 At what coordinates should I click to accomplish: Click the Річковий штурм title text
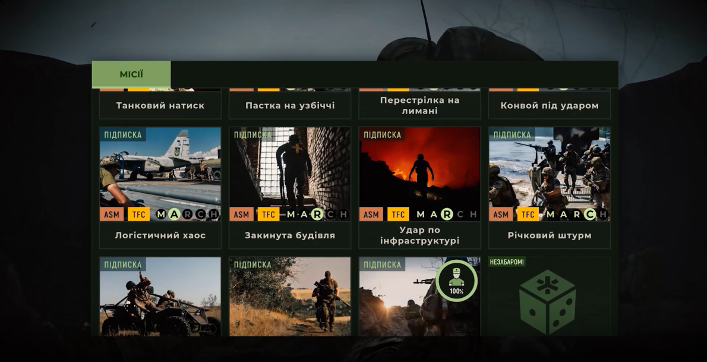click(x=550, y=235)
